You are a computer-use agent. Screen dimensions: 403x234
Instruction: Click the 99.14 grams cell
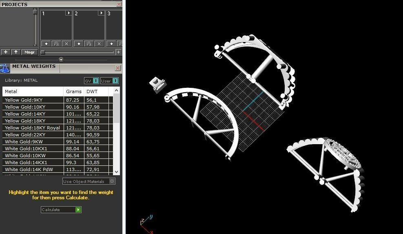click(x=74, y=142)
